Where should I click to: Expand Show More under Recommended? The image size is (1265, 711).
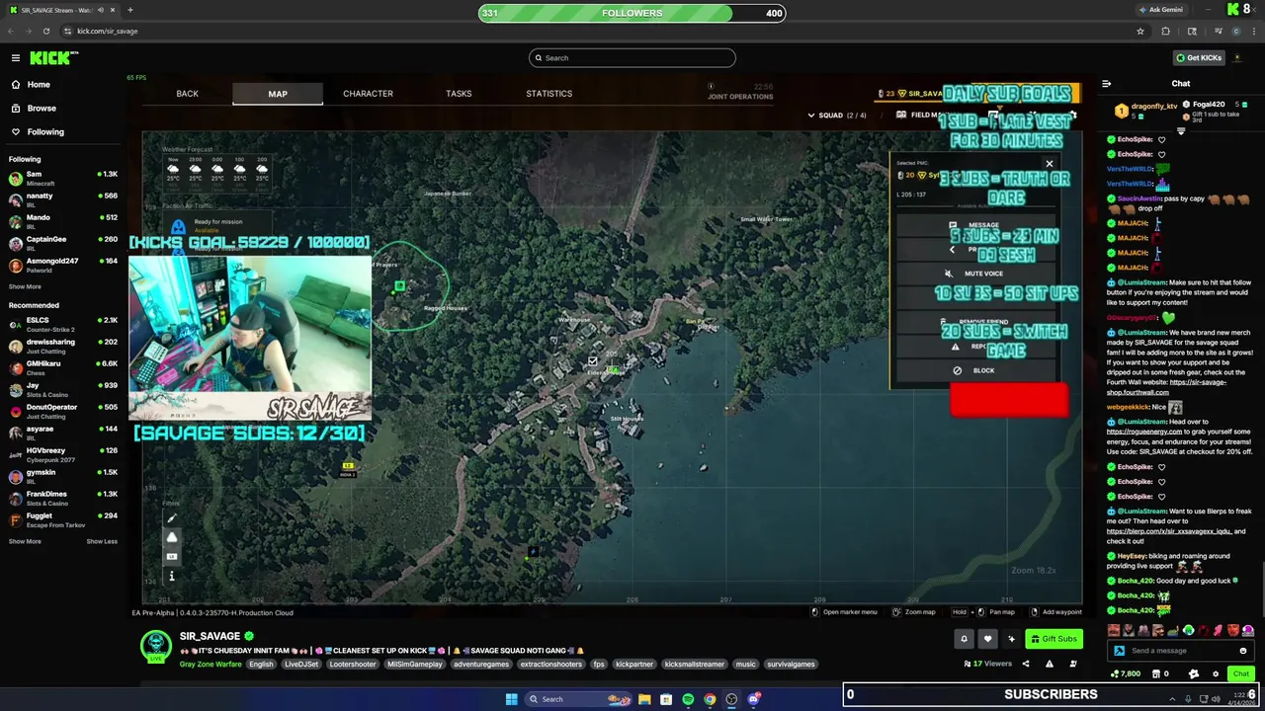click(x=25, y=542)
